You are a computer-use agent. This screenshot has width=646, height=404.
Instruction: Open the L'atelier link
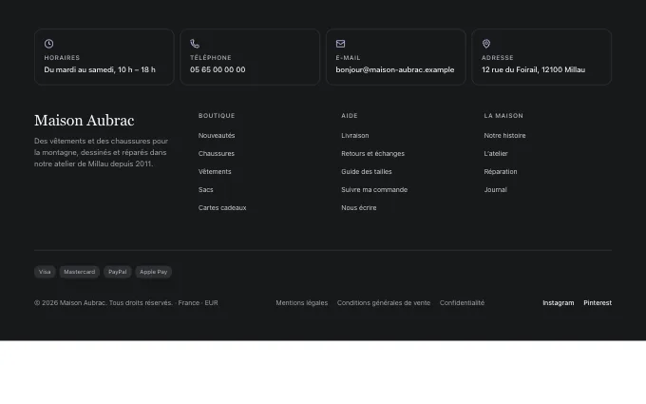tap(496, 153)
